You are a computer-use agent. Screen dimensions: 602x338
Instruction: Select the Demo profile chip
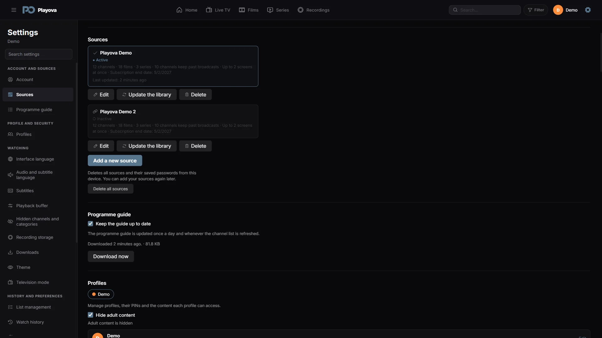coord(101,294)
